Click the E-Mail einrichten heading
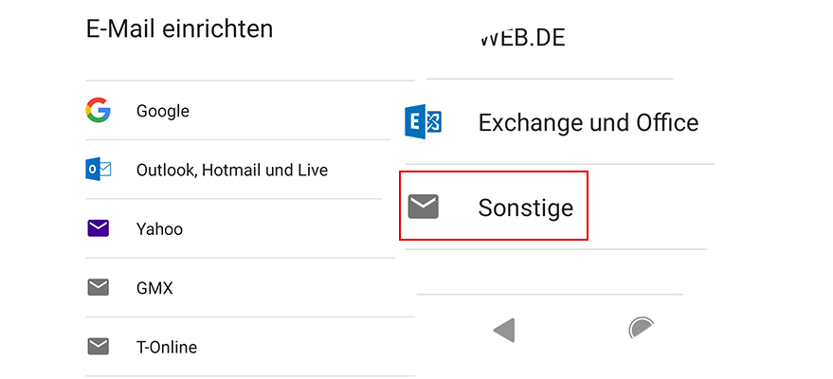Image resolution: width=833 pixels, height=379 pixels. (x=179, y=28)
